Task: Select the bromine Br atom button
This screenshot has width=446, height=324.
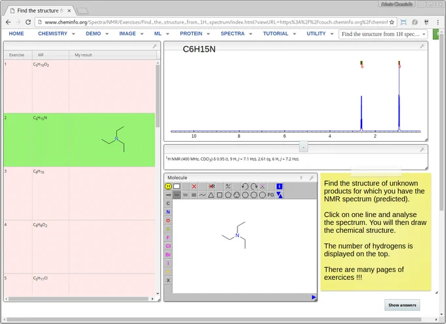Action: tap(168, 254)
